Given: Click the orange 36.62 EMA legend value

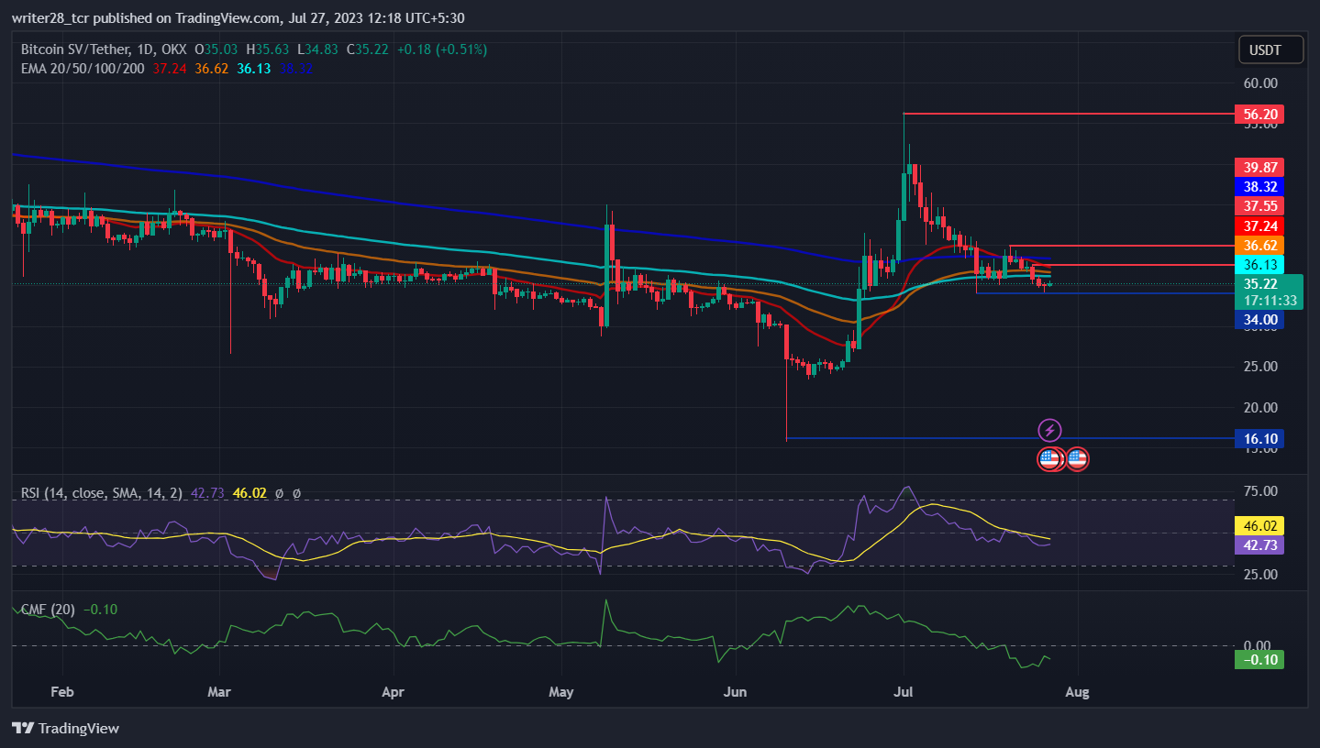Looking at the screenshot, I should coord(212,68).
